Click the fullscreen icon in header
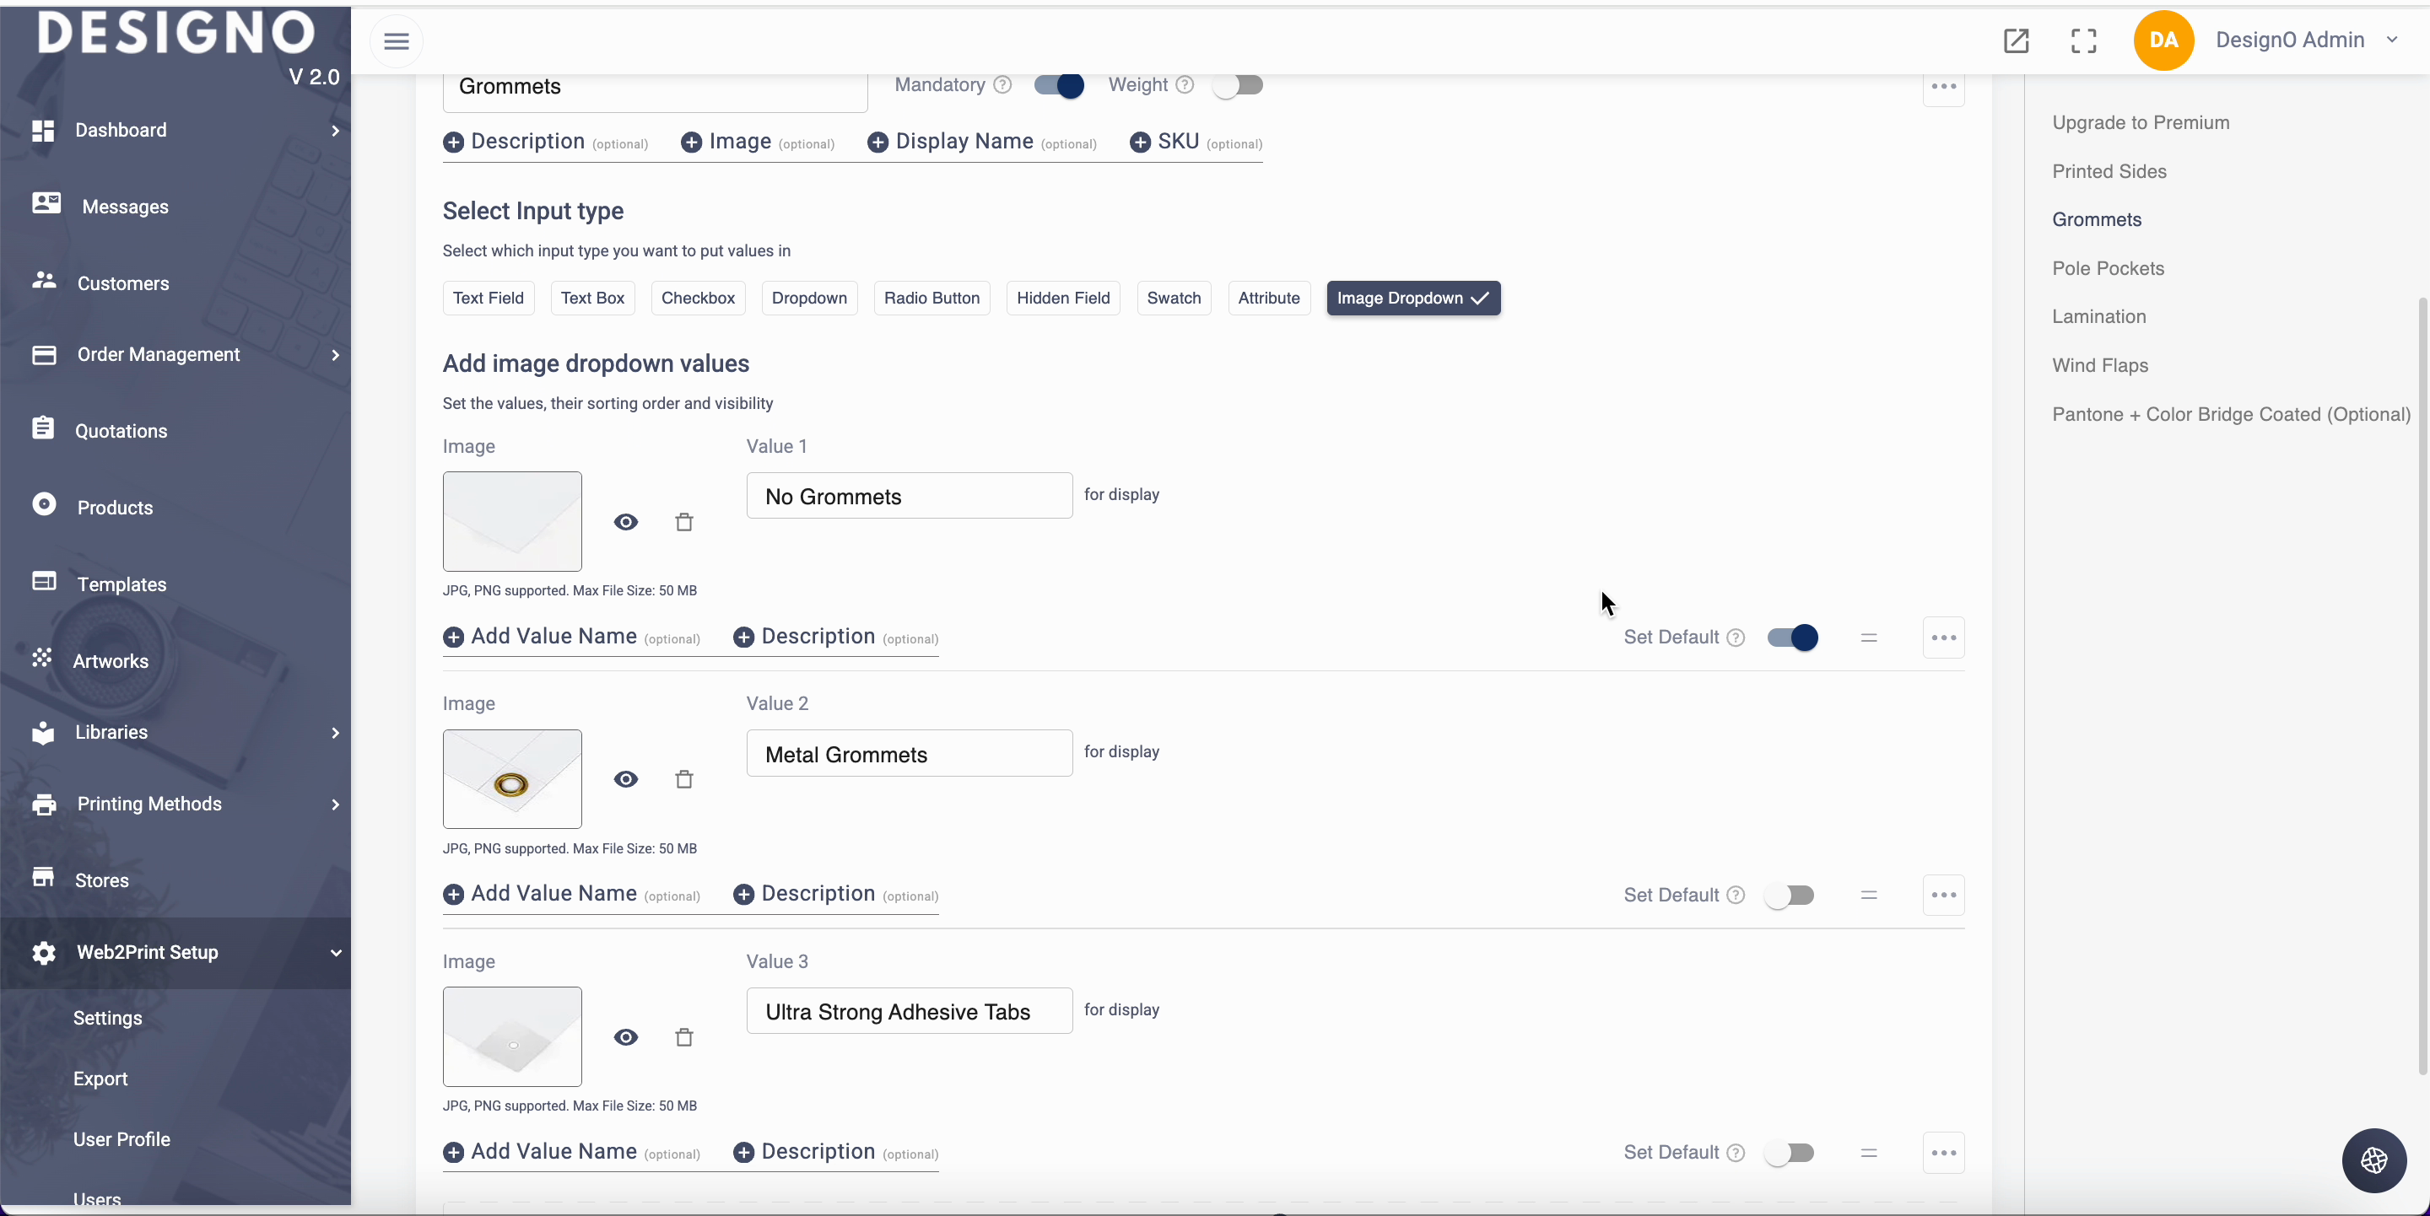 tap(2083, 40)
